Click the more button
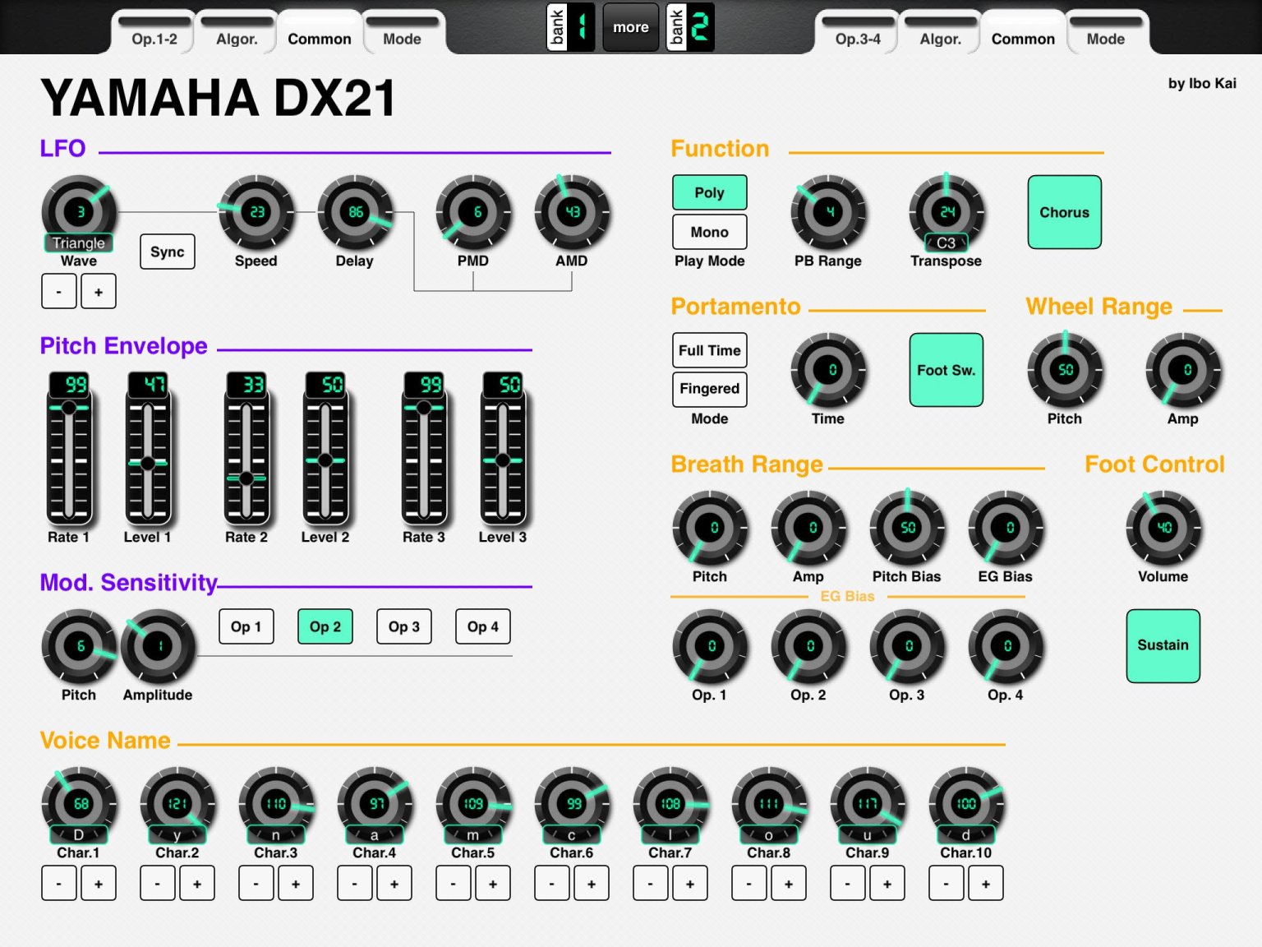Screen dimensions: 1262x947 click(631, 27)
